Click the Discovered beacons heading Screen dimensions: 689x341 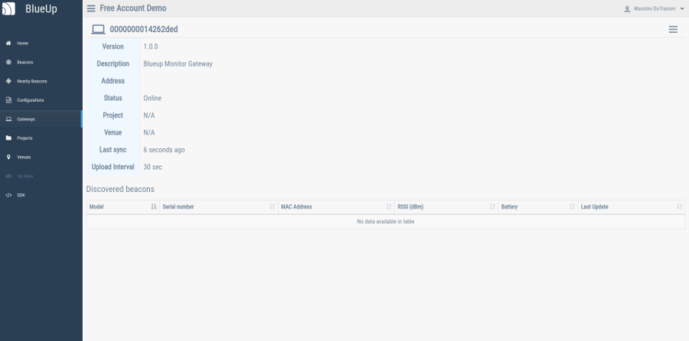(x=120, y=189)
